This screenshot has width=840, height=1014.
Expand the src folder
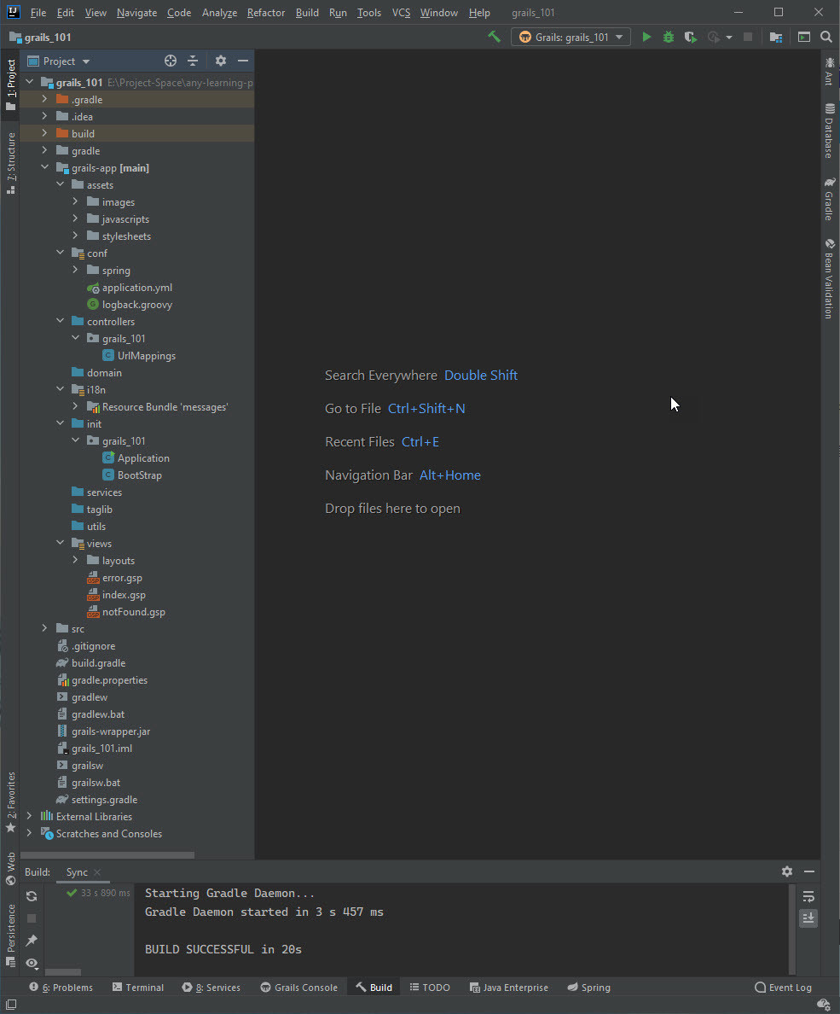pyautogui.click(x=44, y=628)
